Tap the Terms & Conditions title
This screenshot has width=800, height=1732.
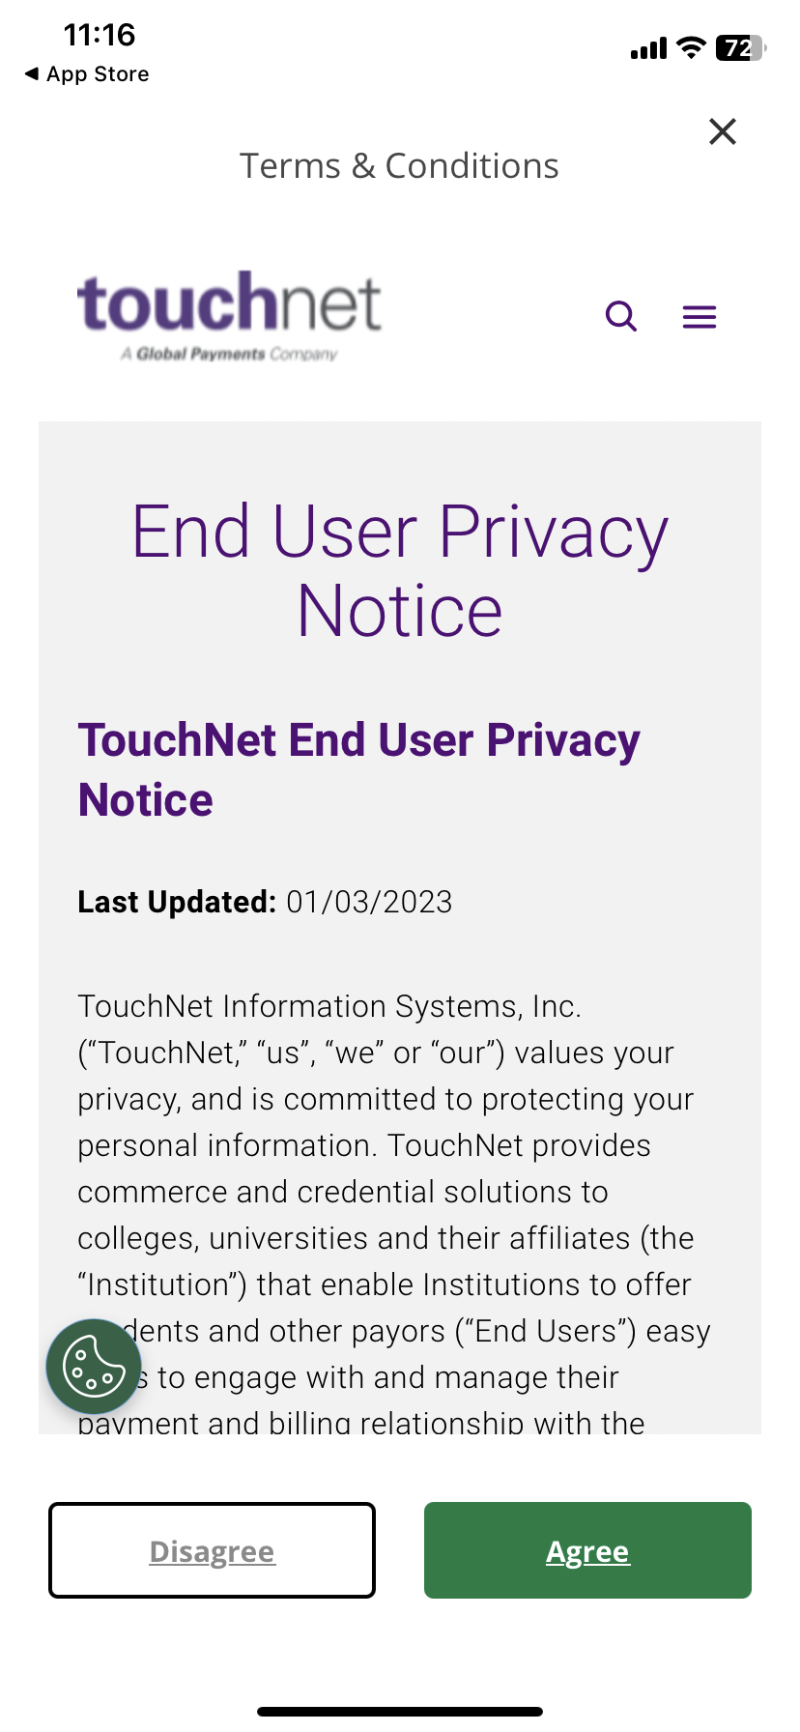click(399, 166)
